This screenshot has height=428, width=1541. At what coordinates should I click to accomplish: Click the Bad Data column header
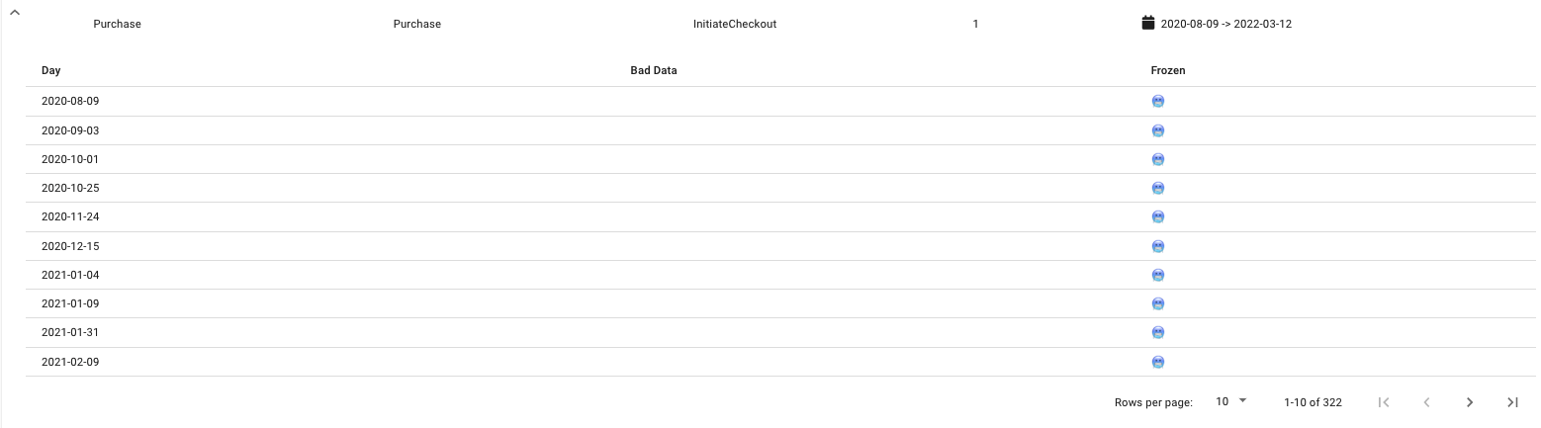pyautogui.click(x=653, y=71)
